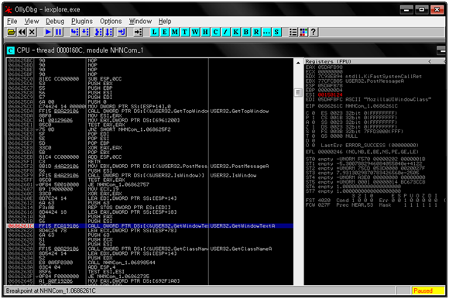Click the left arrow in Registers header
The image size is (449, 299).
tap(430, 61)
